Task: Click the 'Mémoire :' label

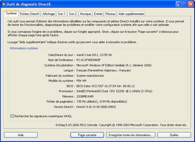Action: (x=69, y=96)
